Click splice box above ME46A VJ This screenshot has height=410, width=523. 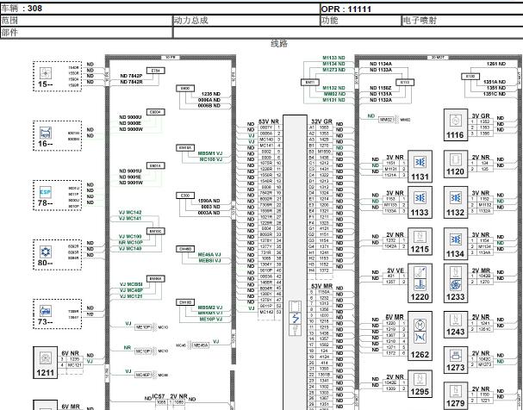click(x=185, y=249)
